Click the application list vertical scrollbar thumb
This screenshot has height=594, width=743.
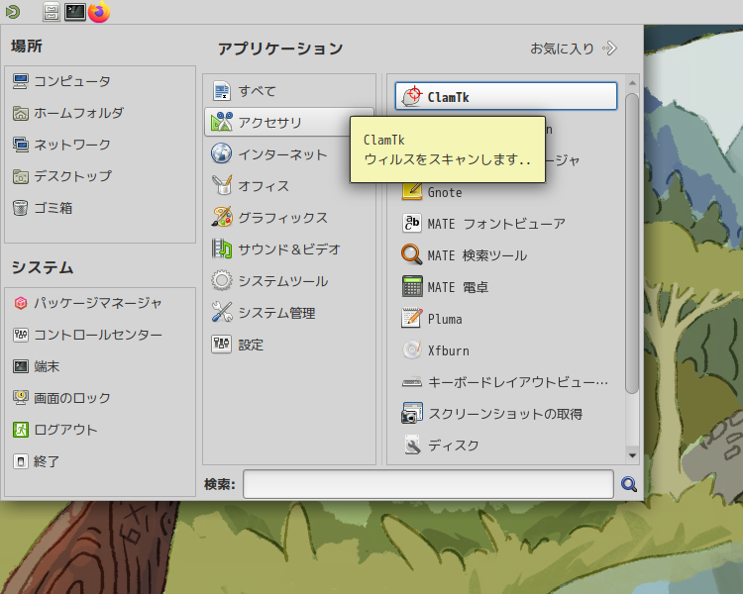[x=632, y=244]
